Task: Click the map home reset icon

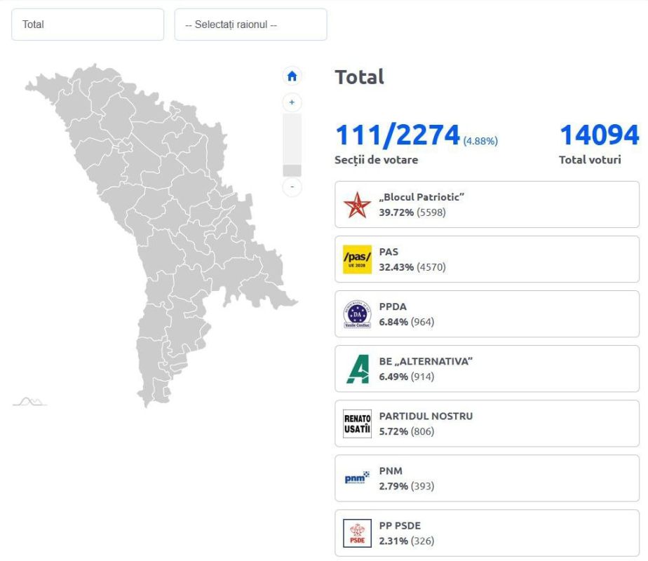Action: [292, 76]
